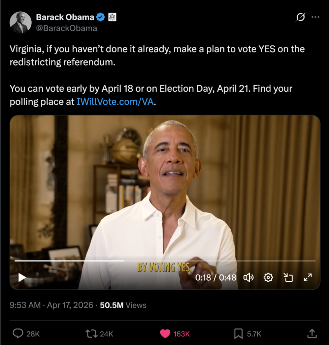
Task: Toggle the bookmark on this post
Action: pos(238,334)
